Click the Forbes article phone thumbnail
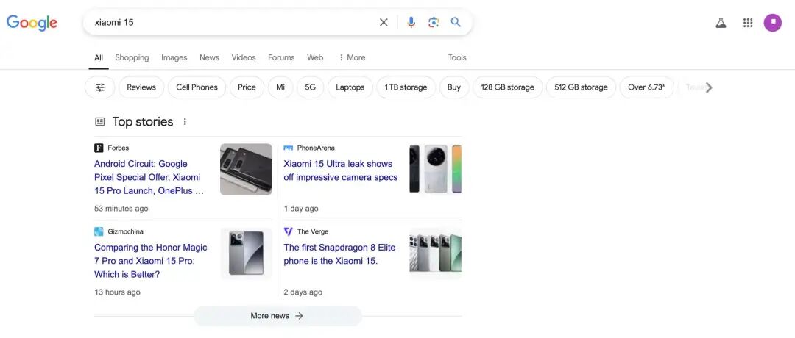This screenshot has width=795, height=338. pyautogui.click(x=246, y=170)
